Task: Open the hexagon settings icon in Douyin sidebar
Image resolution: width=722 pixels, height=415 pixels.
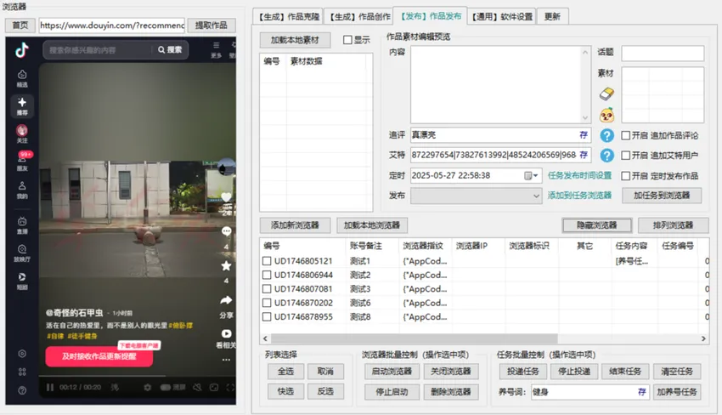Action: pos(21,354)
